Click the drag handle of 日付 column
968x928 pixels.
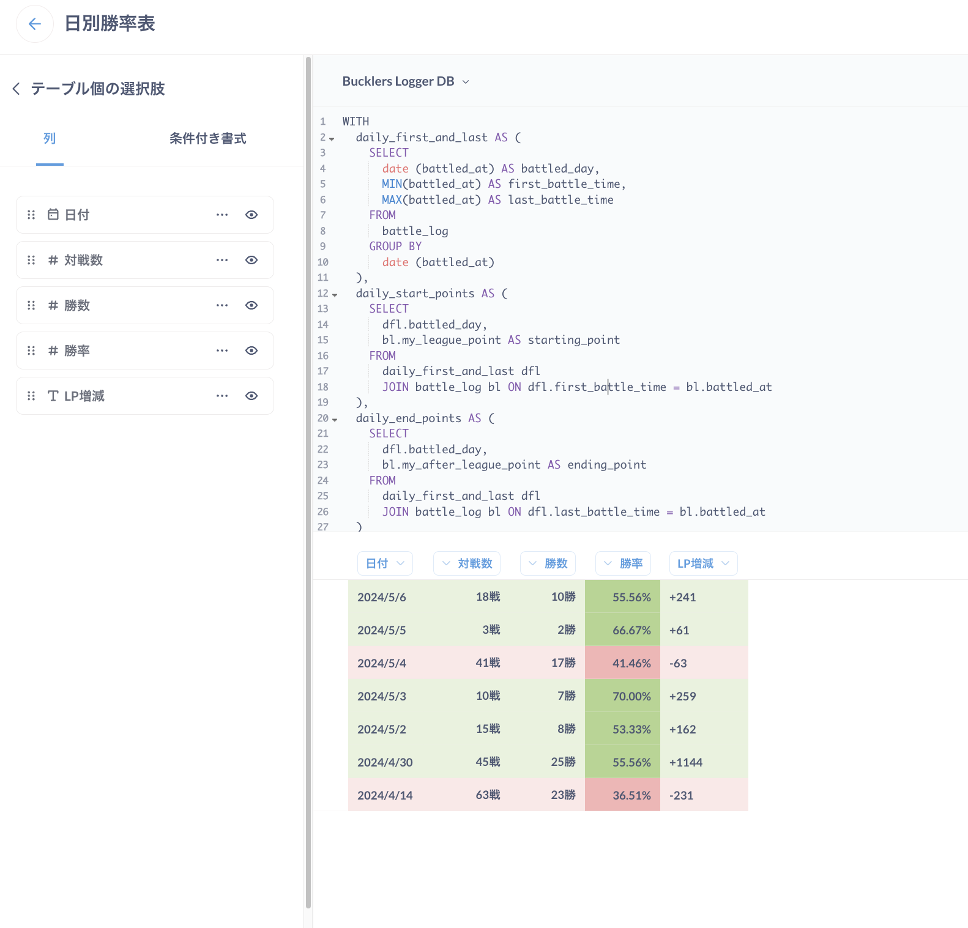pyautogui.click(x=31, y=215)
